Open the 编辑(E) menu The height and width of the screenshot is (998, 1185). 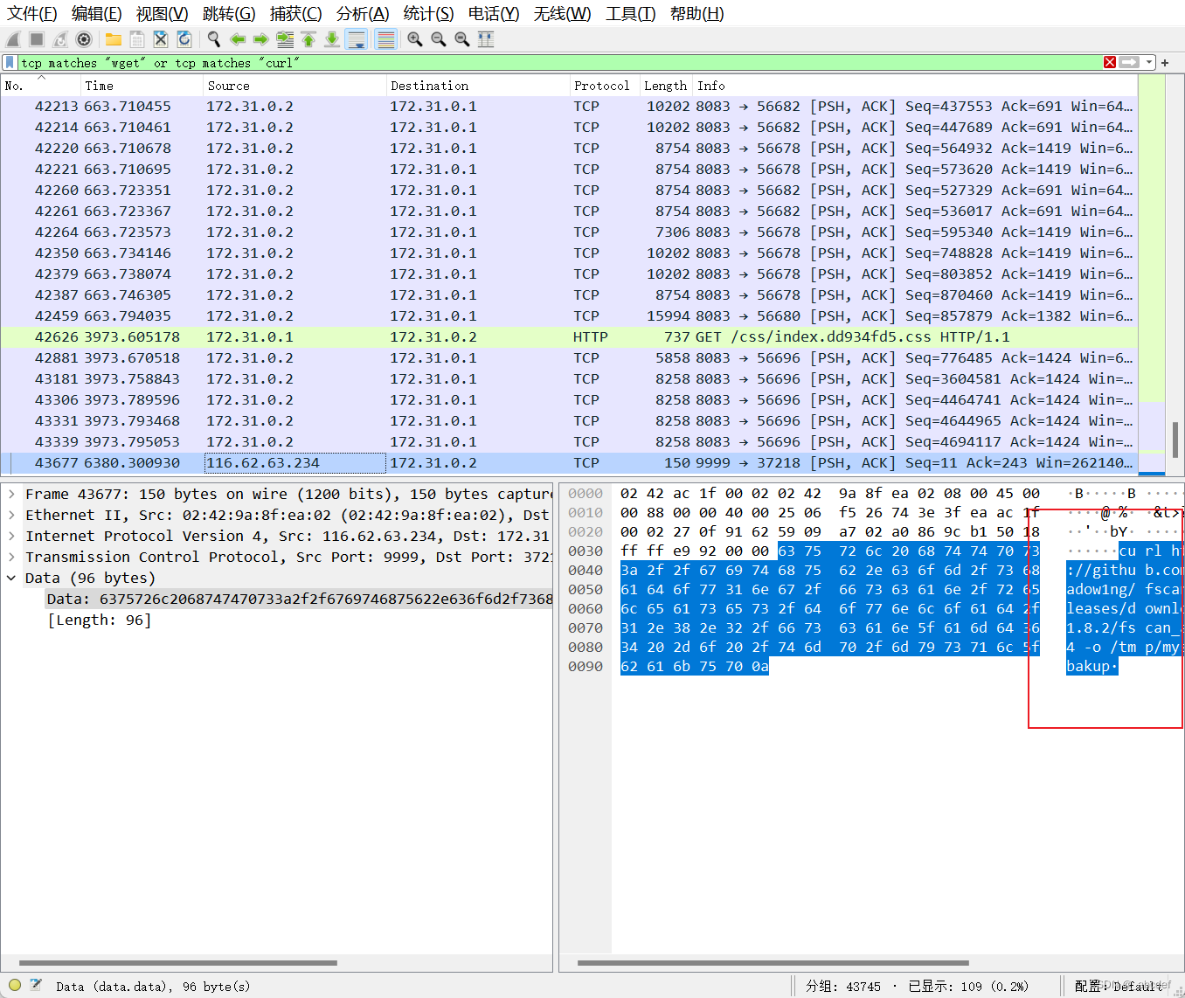click(x=97, y=14)
